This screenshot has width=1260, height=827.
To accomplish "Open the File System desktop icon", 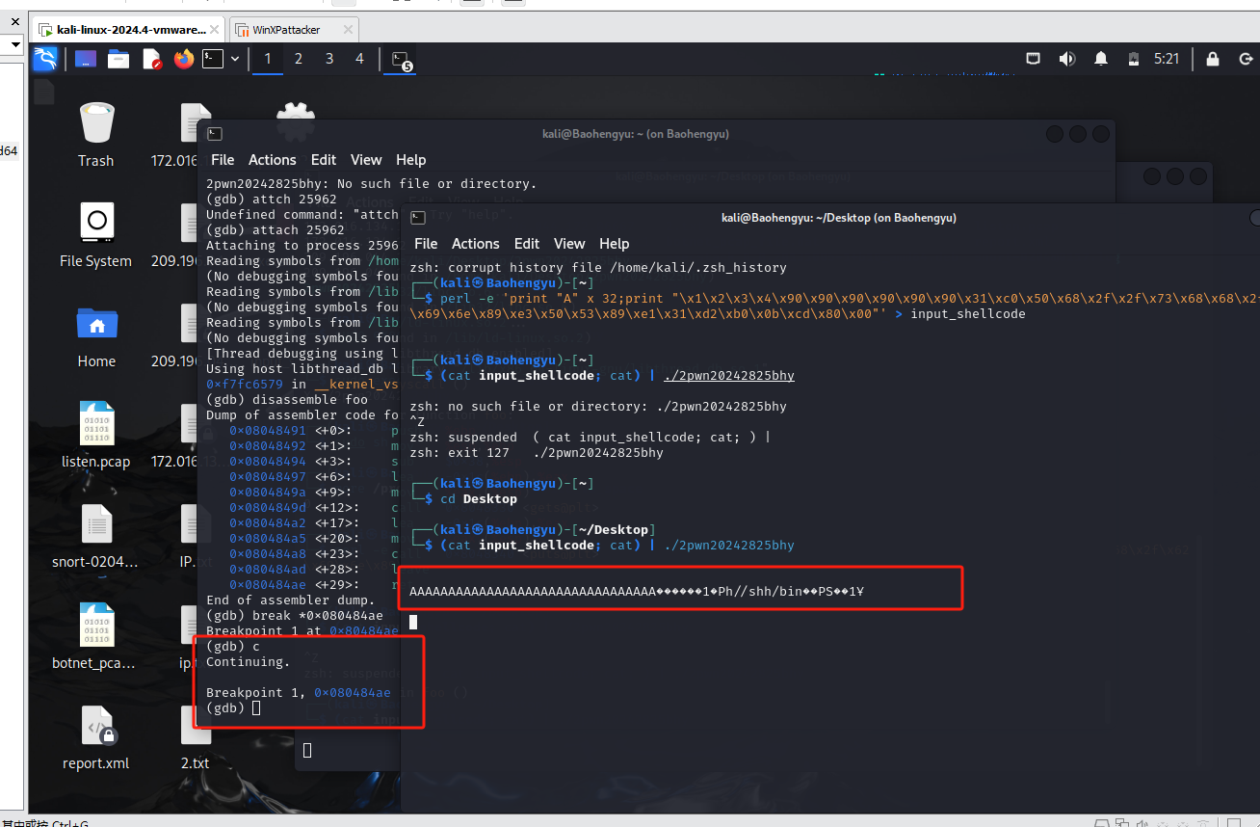I will (x=96, y=235).
